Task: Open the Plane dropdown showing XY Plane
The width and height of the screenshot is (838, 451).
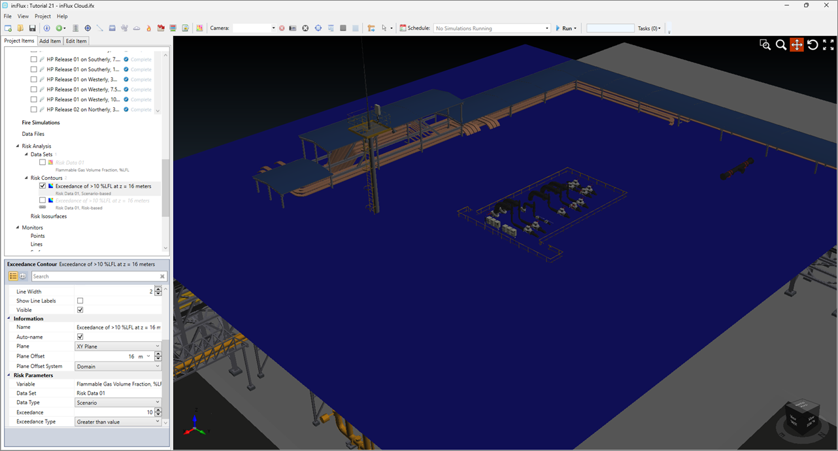Action: coord(118,346)
